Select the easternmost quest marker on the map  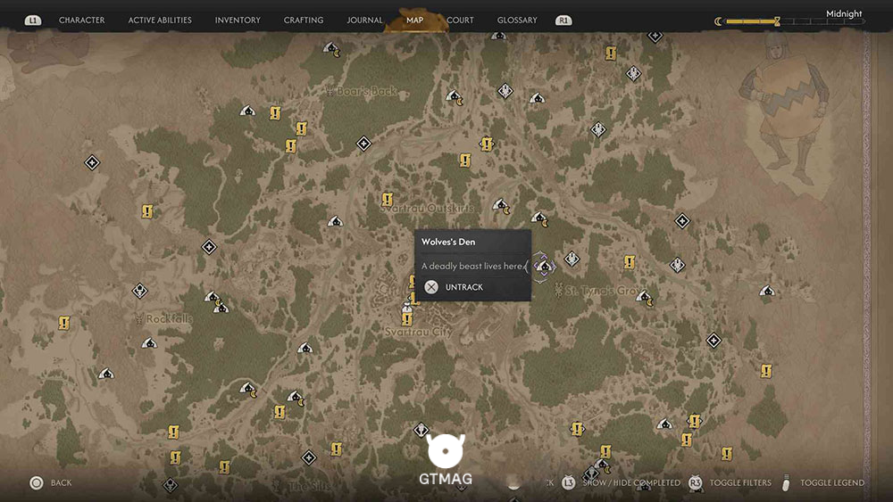pyautogui.click(x=766, y=371)
